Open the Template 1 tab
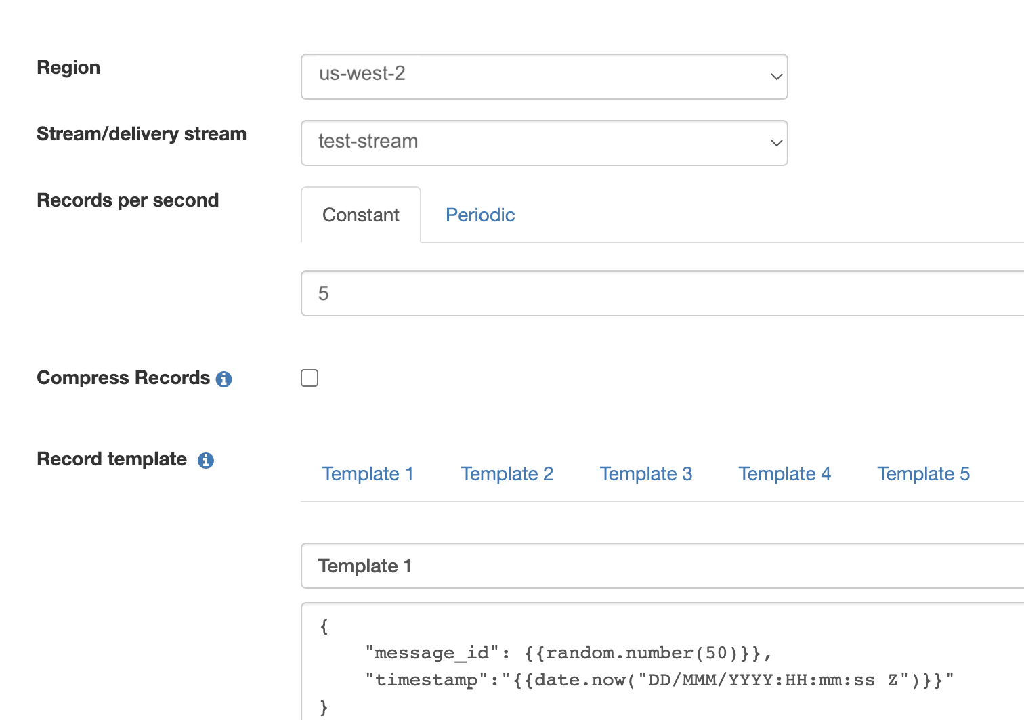1024x720 pixels. 368,474
